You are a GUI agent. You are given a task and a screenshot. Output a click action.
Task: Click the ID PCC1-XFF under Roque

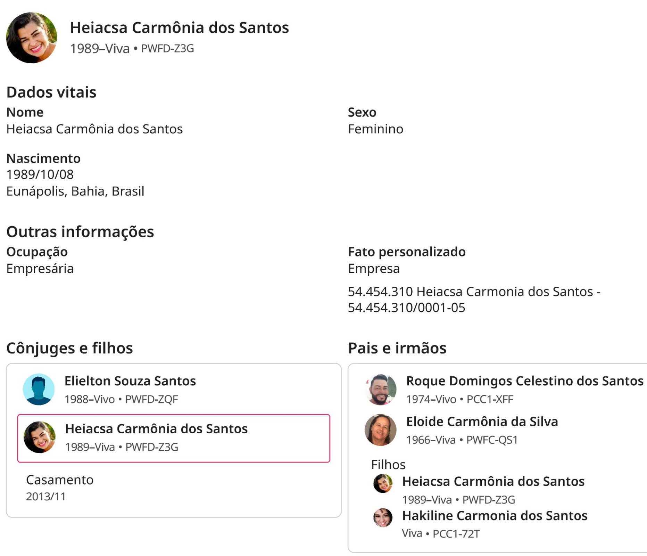[x=490, y=399]
